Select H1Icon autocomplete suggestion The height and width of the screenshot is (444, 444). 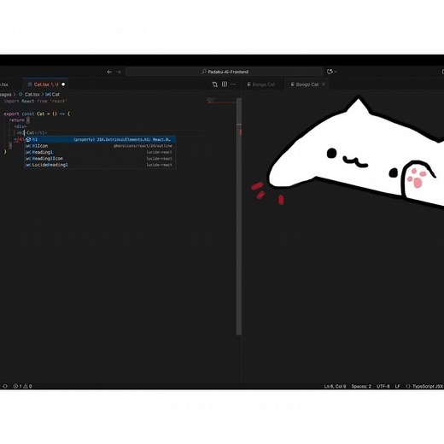pos(100,146)
